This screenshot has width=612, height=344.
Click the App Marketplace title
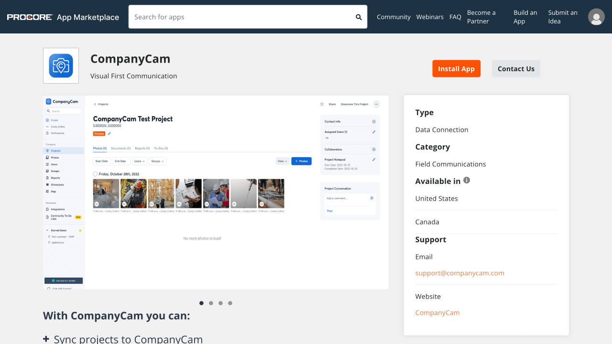click(x=88, y=17)
